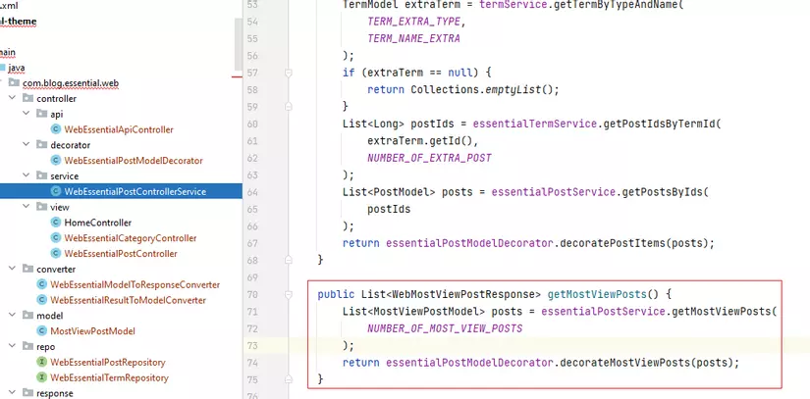
Task: Open WebEssentialApiController class icon
Action: point(56,129)
